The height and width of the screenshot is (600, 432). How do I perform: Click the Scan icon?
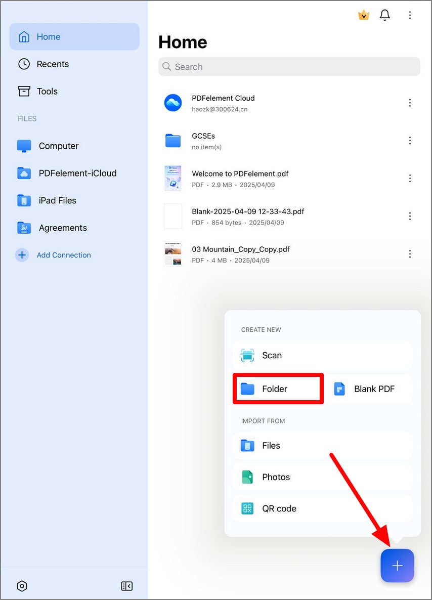[247, 355]
